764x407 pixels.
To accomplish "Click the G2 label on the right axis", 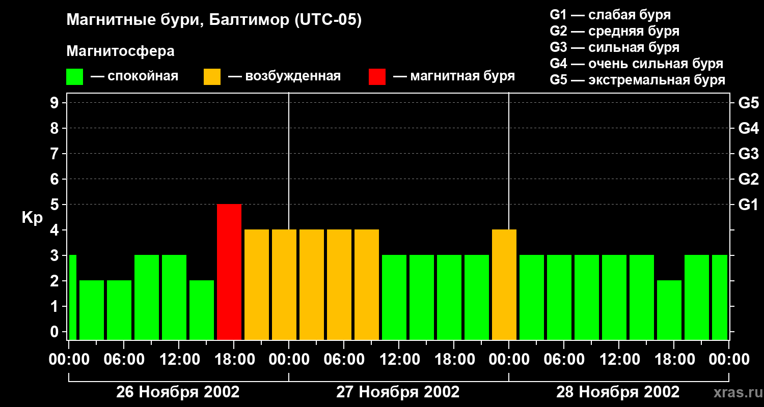I will [748, 179].
